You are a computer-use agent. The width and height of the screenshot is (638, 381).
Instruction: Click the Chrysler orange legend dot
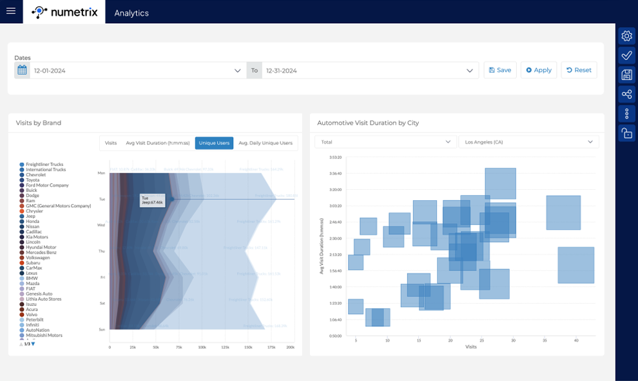click(x=22, y=211)
